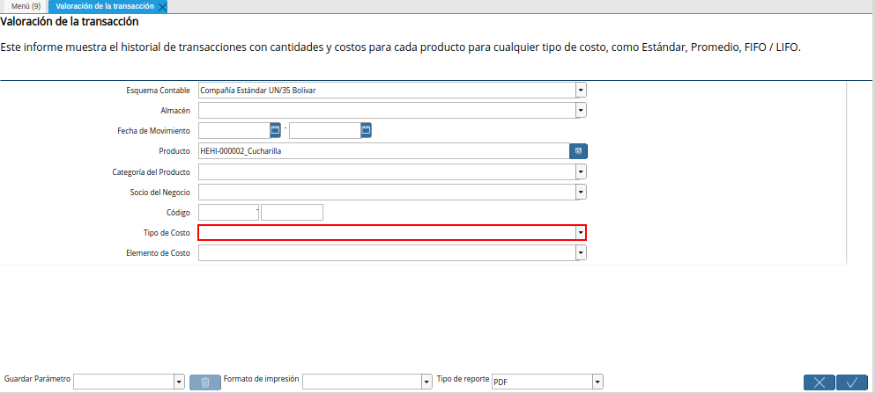The image size is (875, 393).
Task: Cancel the report with the X button
Action: [819, 382]
